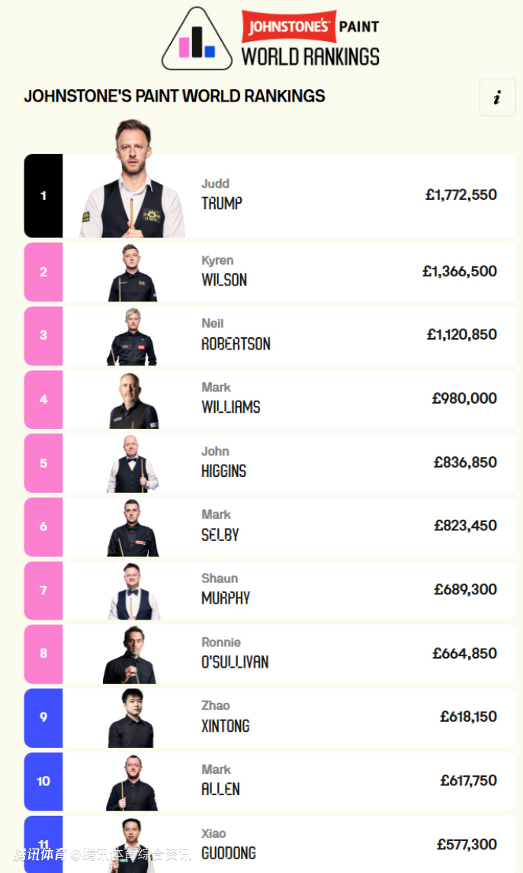The image size is (523, 873).
Task: Open the Judd Trump name link
Action: [222, 195]
